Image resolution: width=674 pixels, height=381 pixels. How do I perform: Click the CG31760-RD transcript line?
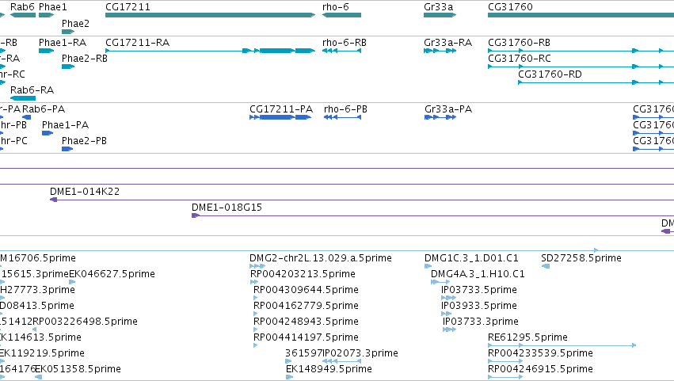tap(596, 82)
